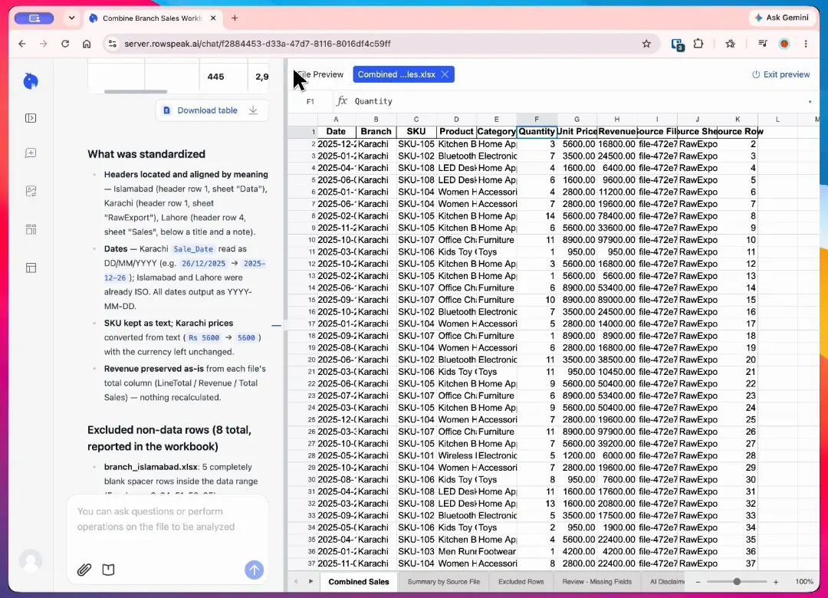Open the browser home page
828x598 pixels.
click(x=87, y=44)
